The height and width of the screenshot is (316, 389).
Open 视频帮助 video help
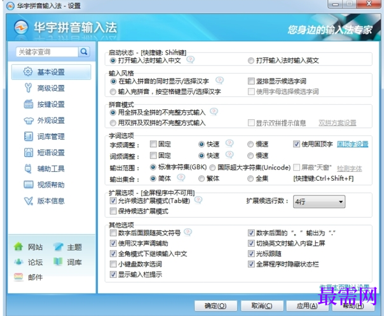click(50, 185)
